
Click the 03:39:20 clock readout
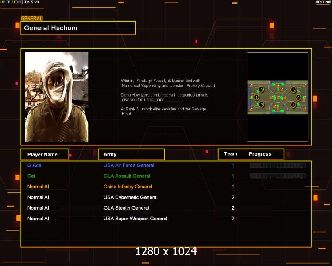31,2
